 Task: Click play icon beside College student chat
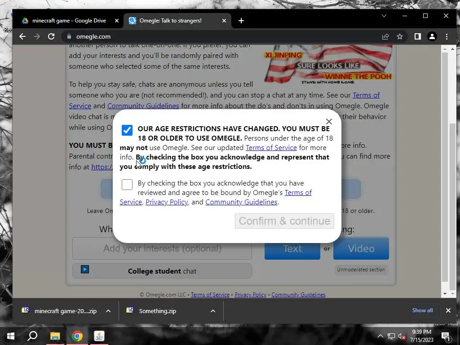click(x=85, y=269)
